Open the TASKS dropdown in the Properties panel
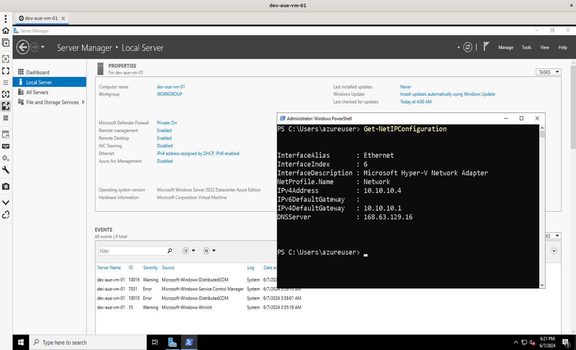The height and width of the screenshot is (350, 576). point(548,72)
